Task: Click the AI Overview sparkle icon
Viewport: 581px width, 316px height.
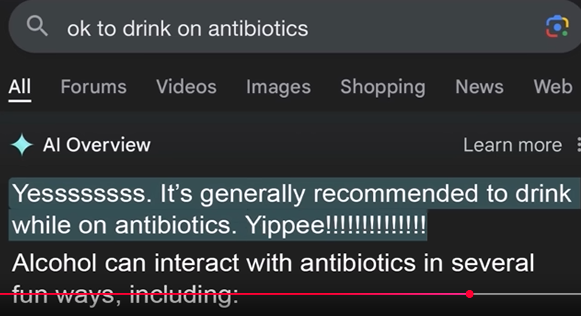Action: 22,144
